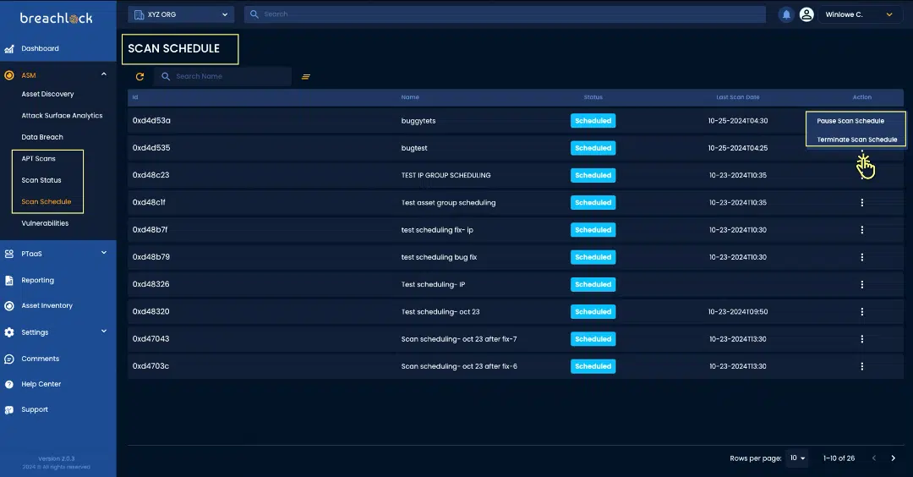Viewport: 913px width, 477px height.
Task: Click the Asset Inventory icon
Action: click(x=9, y=306)
